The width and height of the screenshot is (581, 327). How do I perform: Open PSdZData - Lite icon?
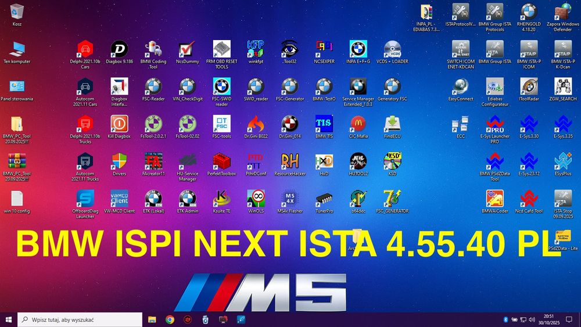(x=563, y=237)
